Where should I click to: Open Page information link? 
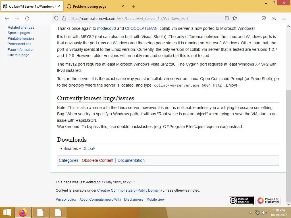21,50
